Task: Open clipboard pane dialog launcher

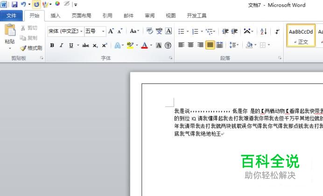Action: click(42, 58)
